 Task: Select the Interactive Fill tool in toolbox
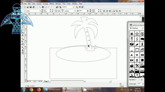pos(23,39)
